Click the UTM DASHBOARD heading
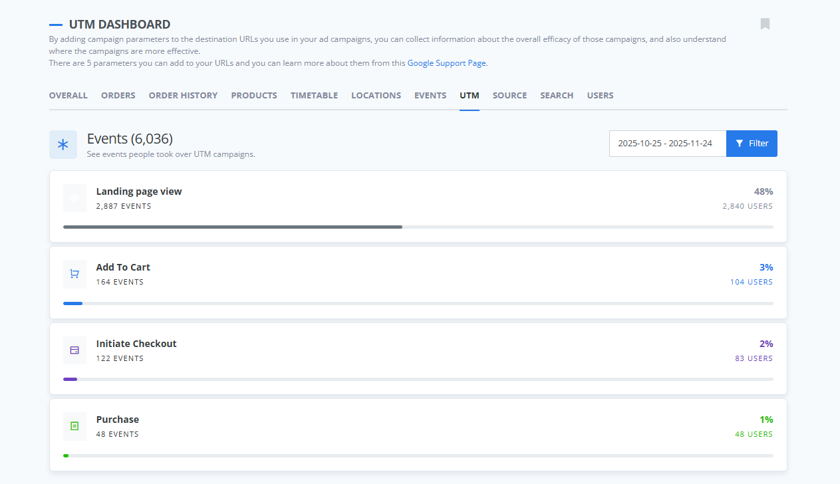840x484 pixels. point(120,25)
